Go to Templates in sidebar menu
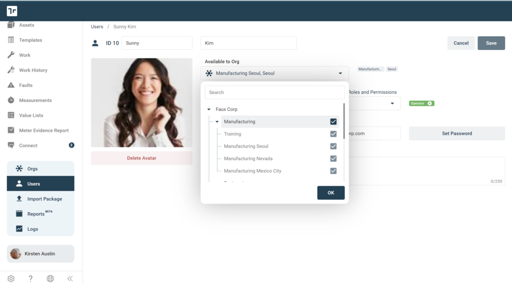Viewport: 512px width, 285px height. point(30,40)
